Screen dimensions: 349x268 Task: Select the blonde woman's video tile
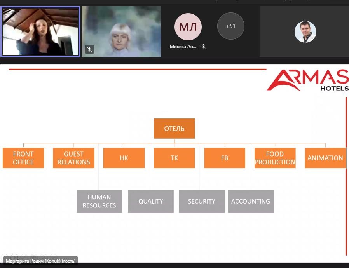tap(121, 31)
